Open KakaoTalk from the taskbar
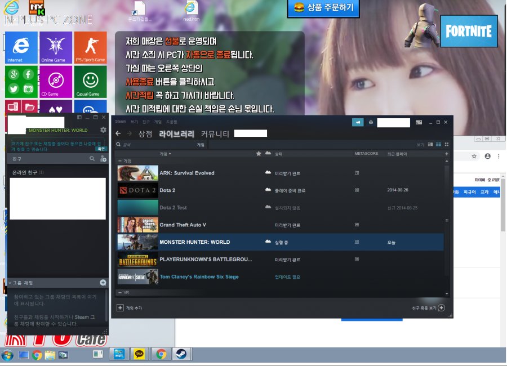 (139, 354)
